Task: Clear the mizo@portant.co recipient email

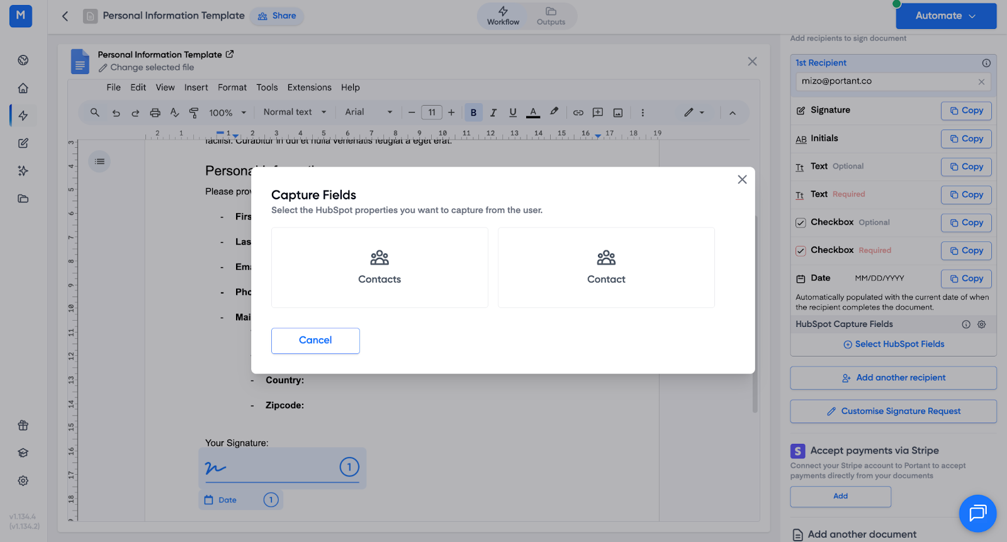Action: pos(981,82)
